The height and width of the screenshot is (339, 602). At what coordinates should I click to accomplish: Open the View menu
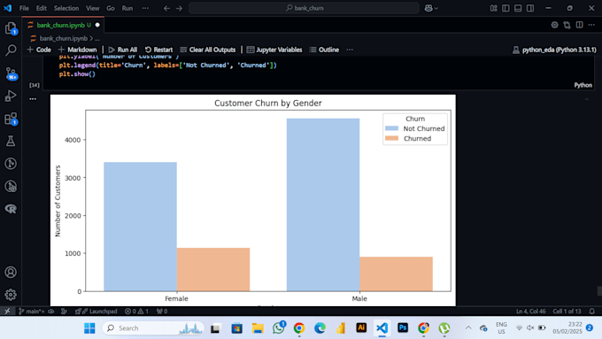92,8
